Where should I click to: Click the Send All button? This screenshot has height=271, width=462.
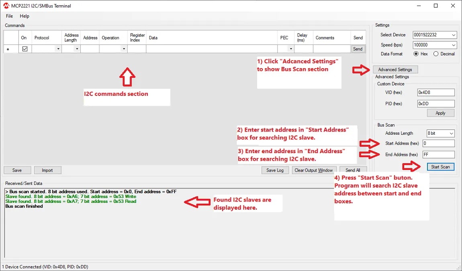point(353,170)
